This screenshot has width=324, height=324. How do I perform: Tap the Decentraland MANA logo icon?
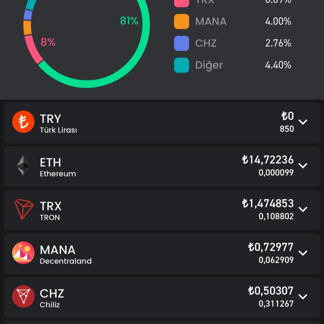[23, 253]
